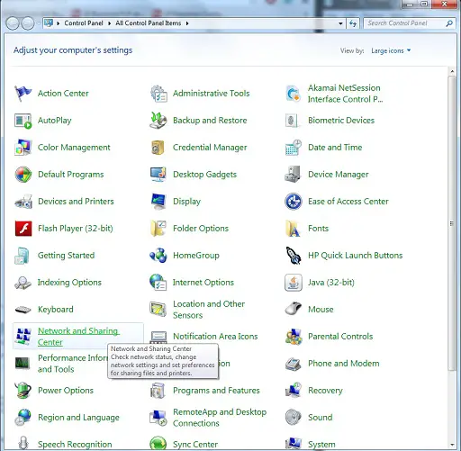Screen dimensions: 461x451
Task: Click the Control Panel address bar icon
Action: coord(49,23)
